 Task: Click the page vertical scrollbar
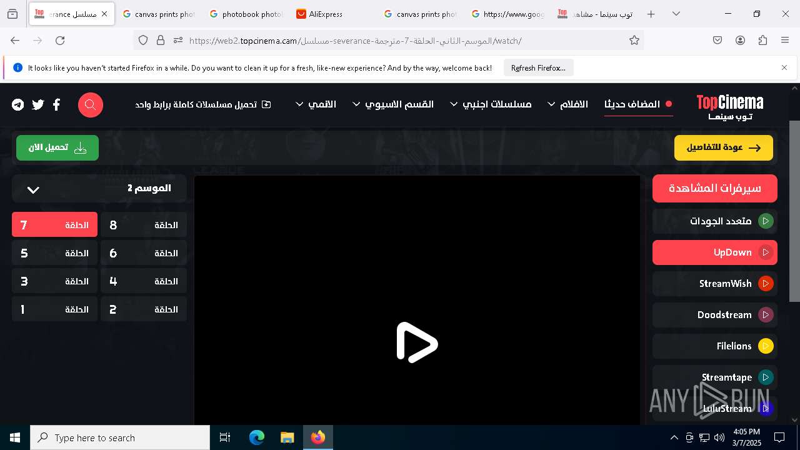pos(794,210)
